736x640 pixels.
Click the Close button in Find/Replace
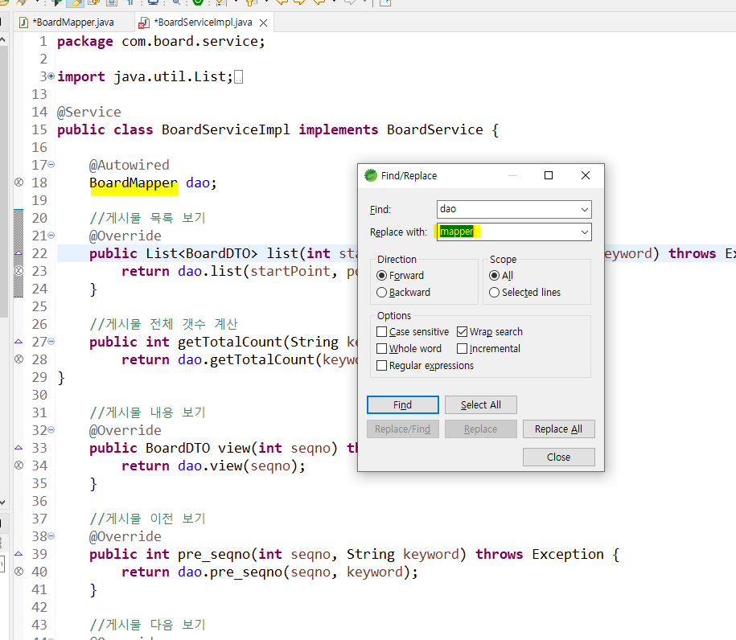558,457
